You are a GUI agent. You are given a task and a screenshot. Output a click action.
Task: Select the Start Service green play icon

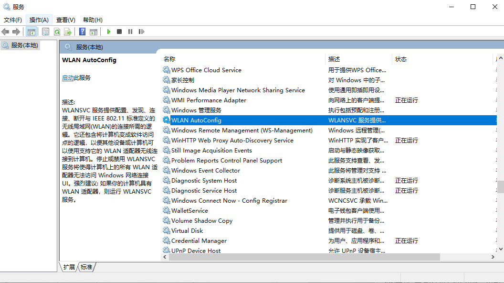point(108,32)
